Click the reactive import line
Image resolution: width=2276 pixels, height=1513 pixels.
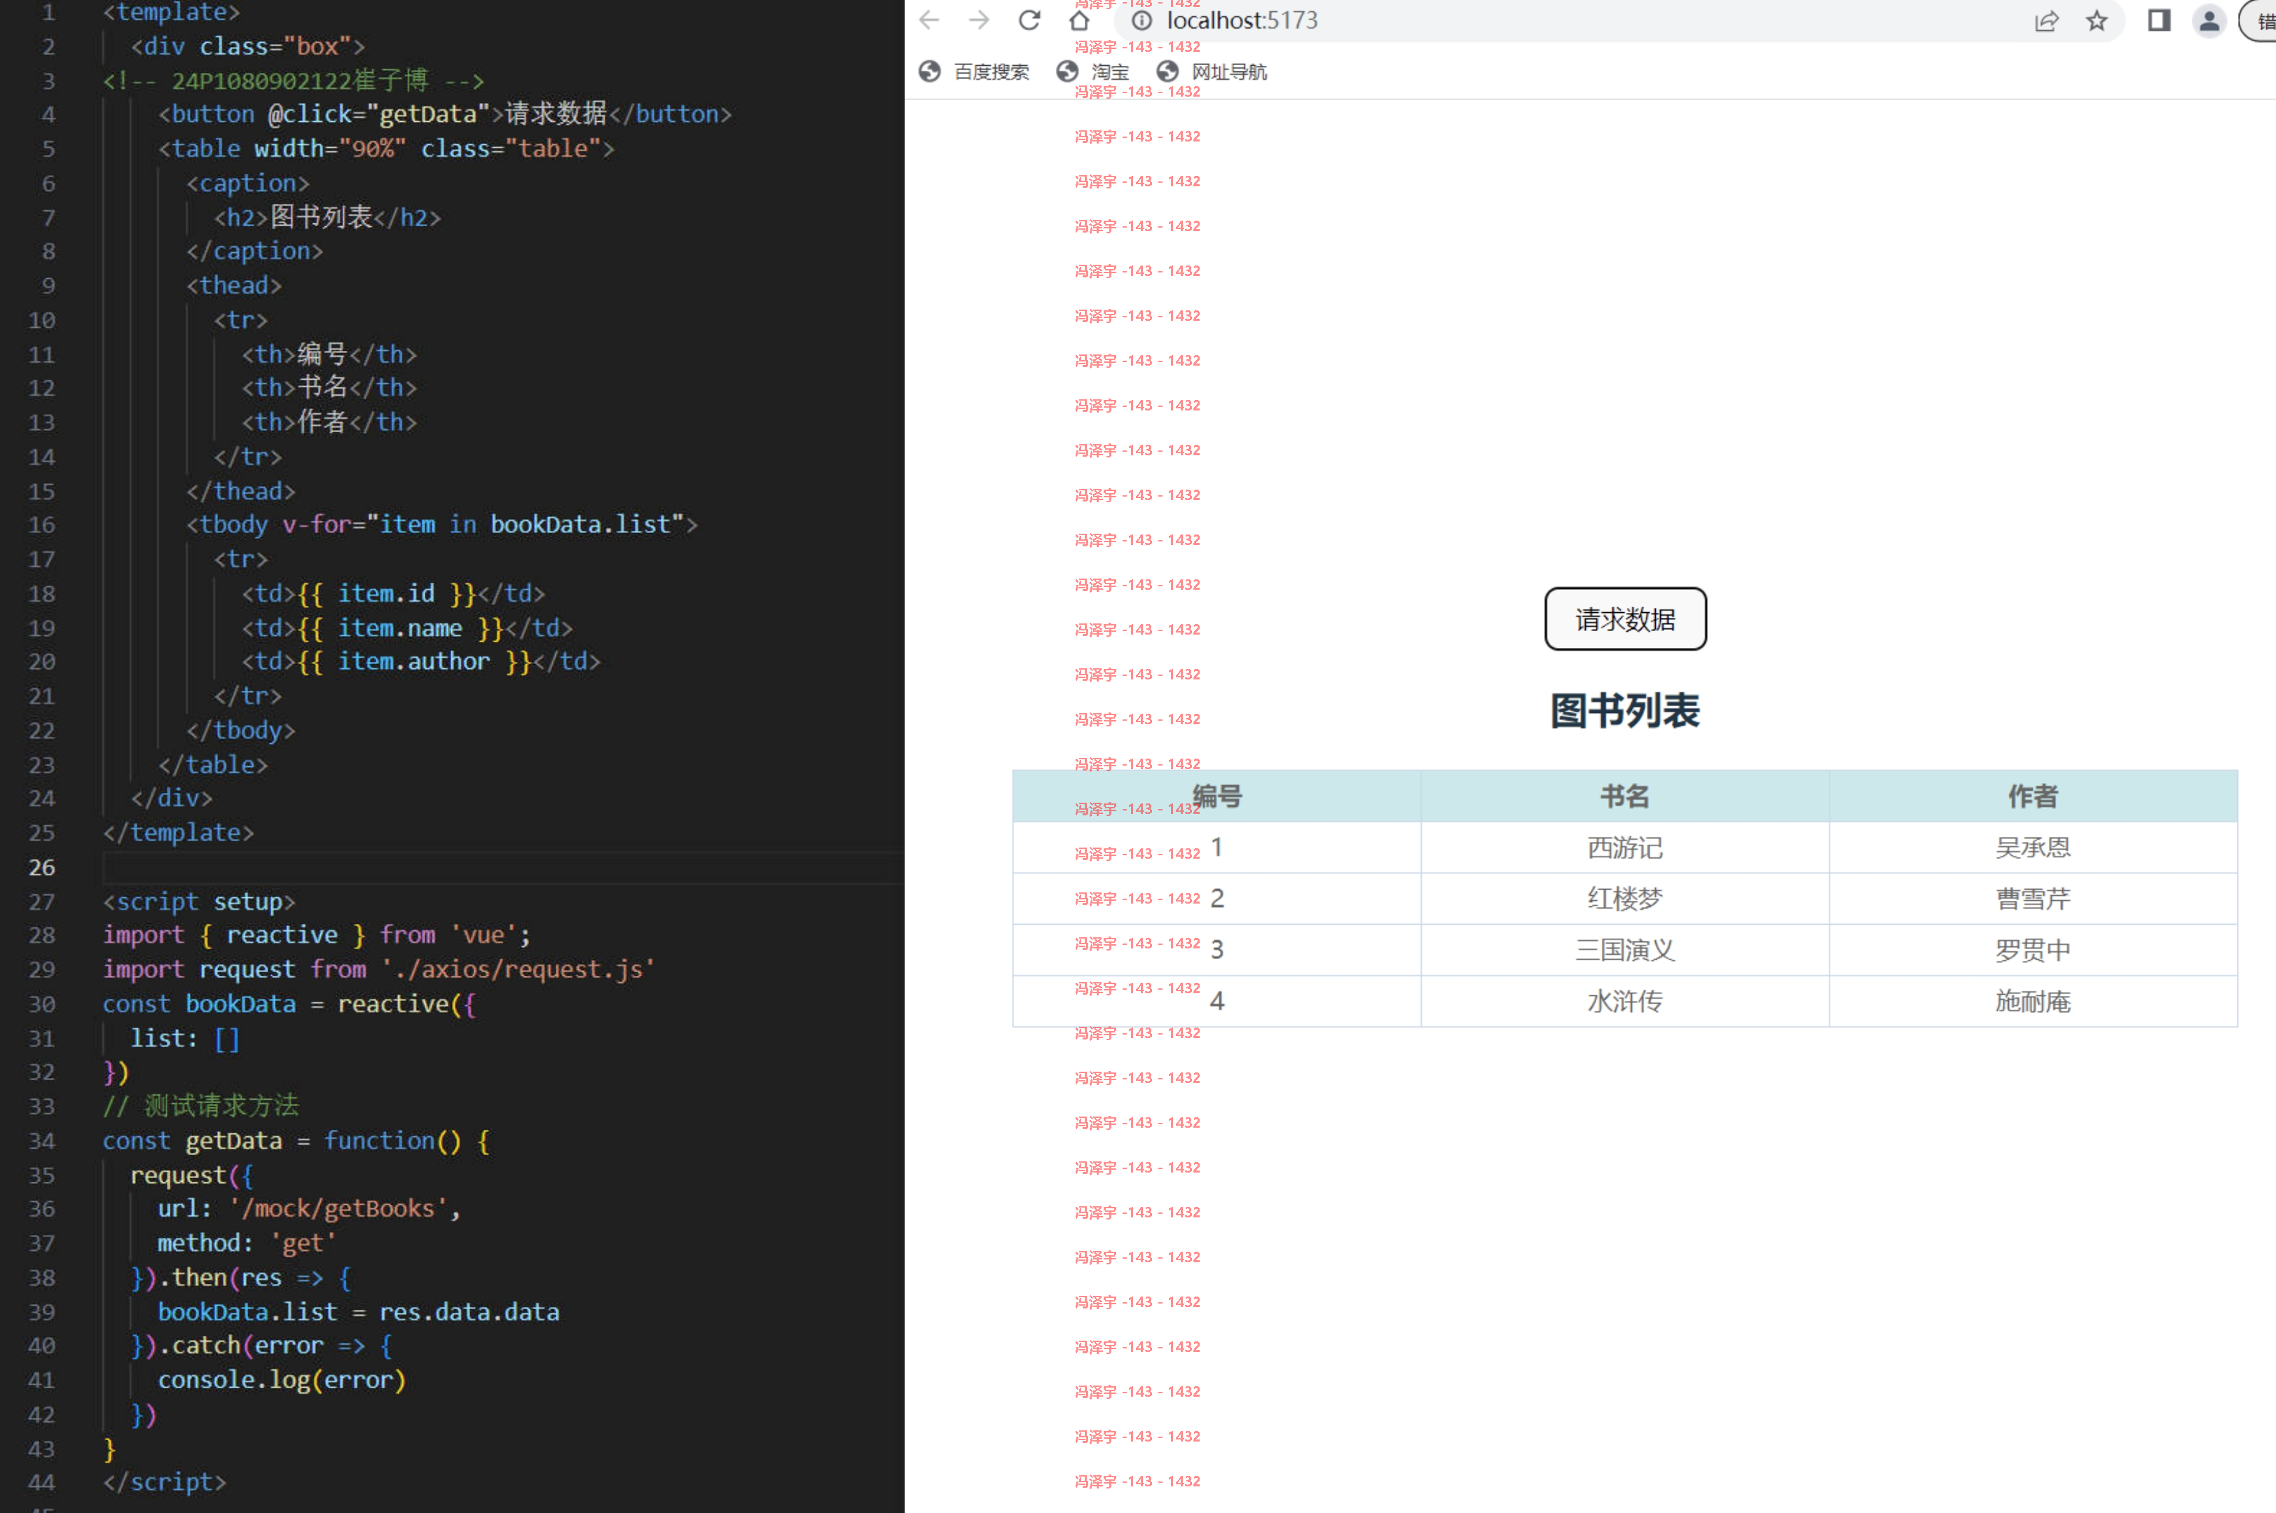pos(317,935)
